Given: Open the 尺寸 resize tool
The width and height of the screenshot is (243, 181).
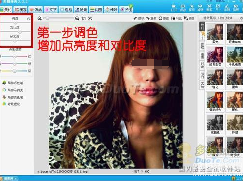Looking at the screenshot, I should tap(218, 8).
